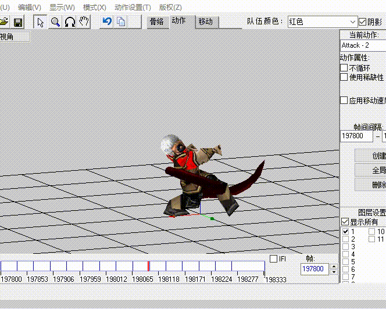Click timeline label 197853

(37, 279)
